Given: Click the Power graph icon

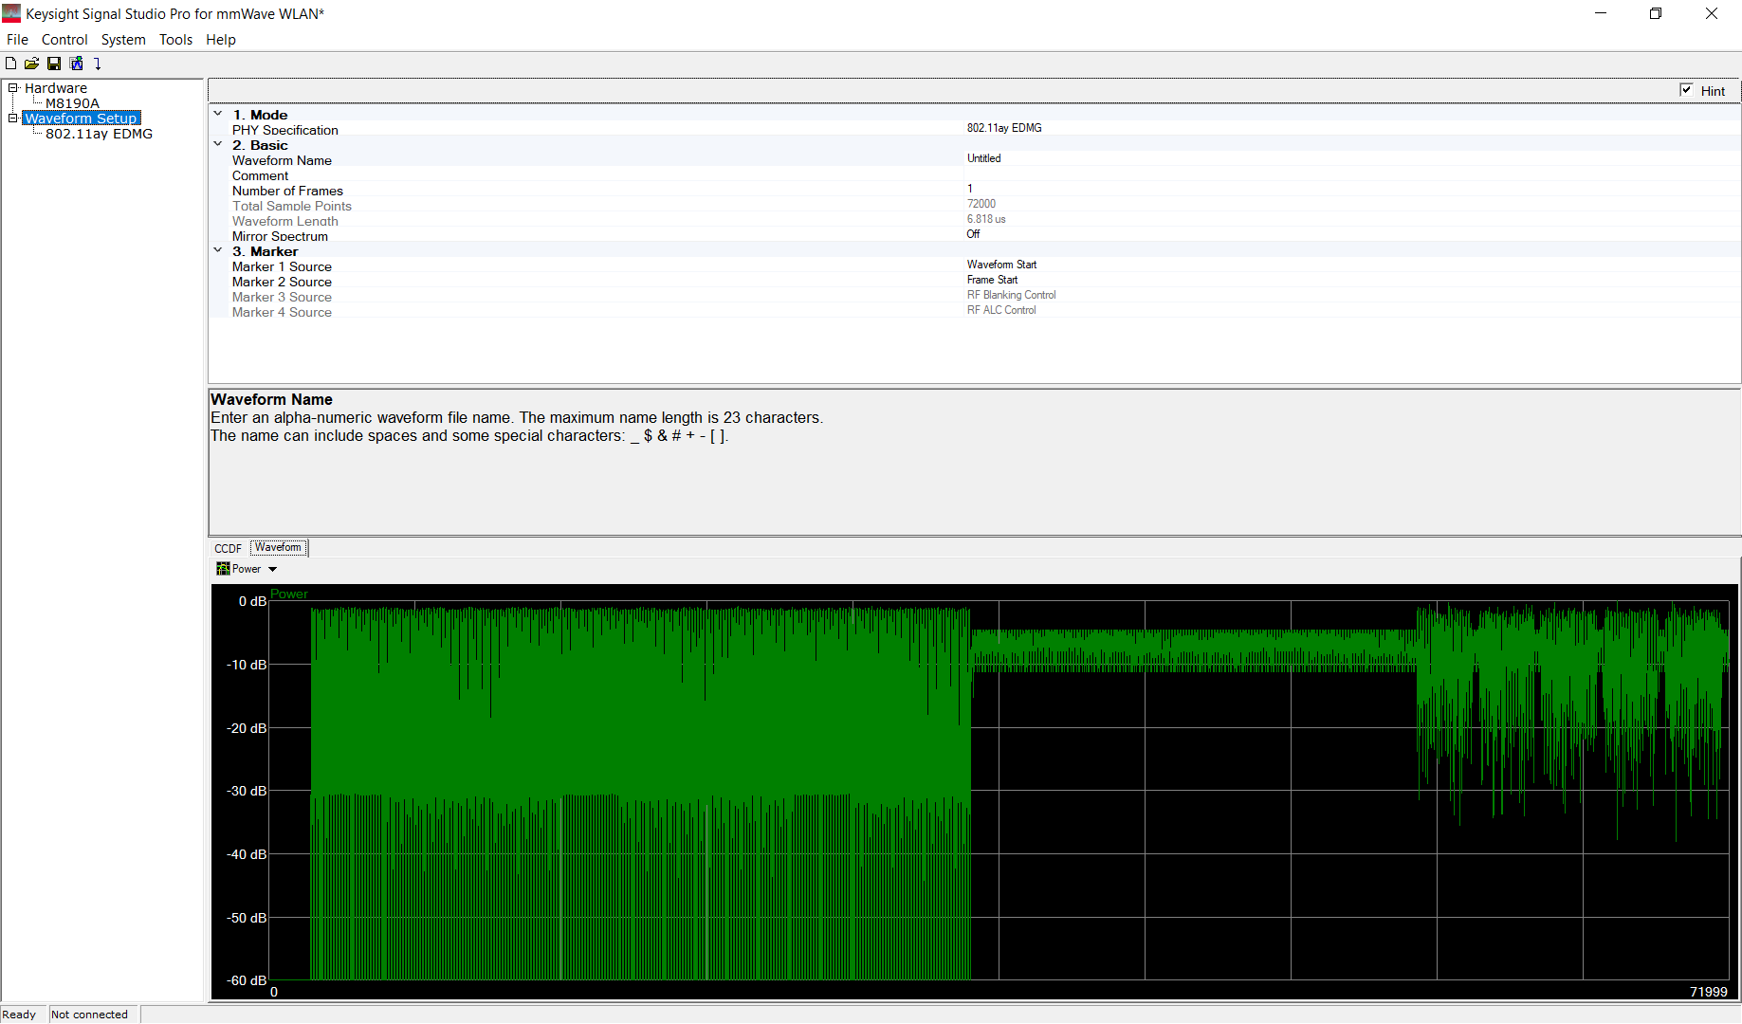Looking at the screenshot, I should pyautogui.click(x=223, y=569).
